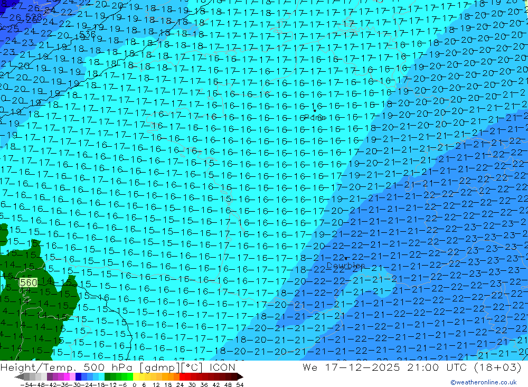
Task: Click the right dark maroon legend arrow end
Action: 240,376
